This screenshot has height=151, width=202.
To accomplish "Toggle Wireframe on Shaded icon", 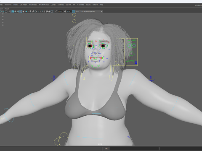I will (18, 11).
